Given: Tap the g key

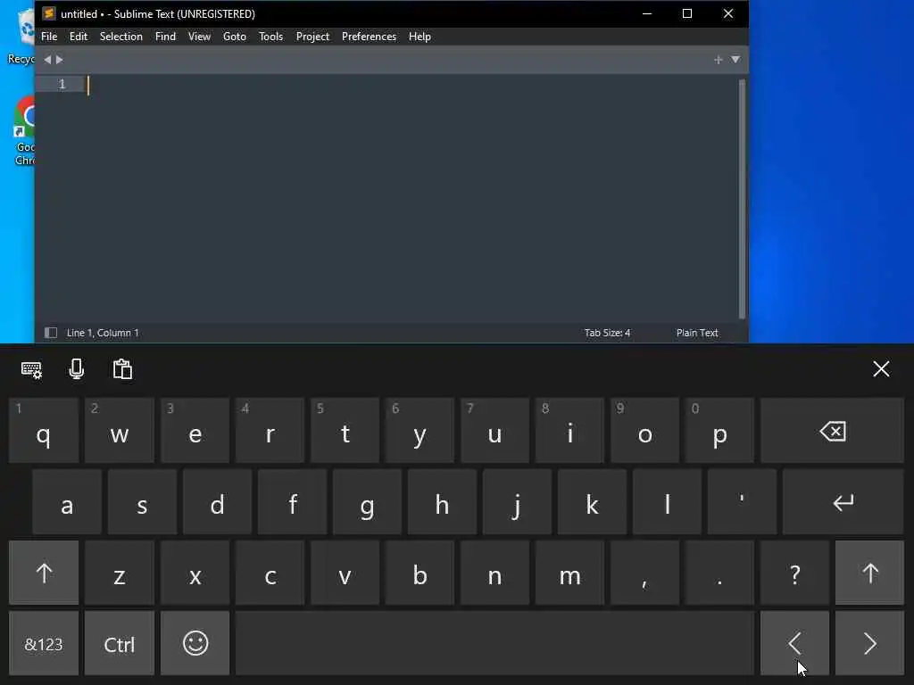Looking at the screenshot, I should pyautogui.click(x=367, y=502).
